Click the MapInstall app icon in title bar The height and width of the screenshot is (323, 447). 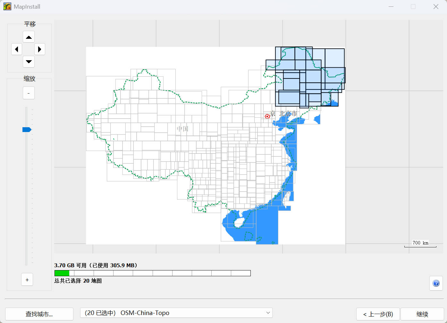point(7,6)
